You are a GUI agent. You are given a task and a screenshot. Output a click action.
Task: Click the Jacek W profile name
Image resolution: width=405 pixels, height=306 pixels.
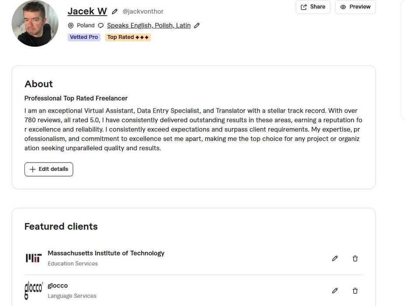pos(87,11)
